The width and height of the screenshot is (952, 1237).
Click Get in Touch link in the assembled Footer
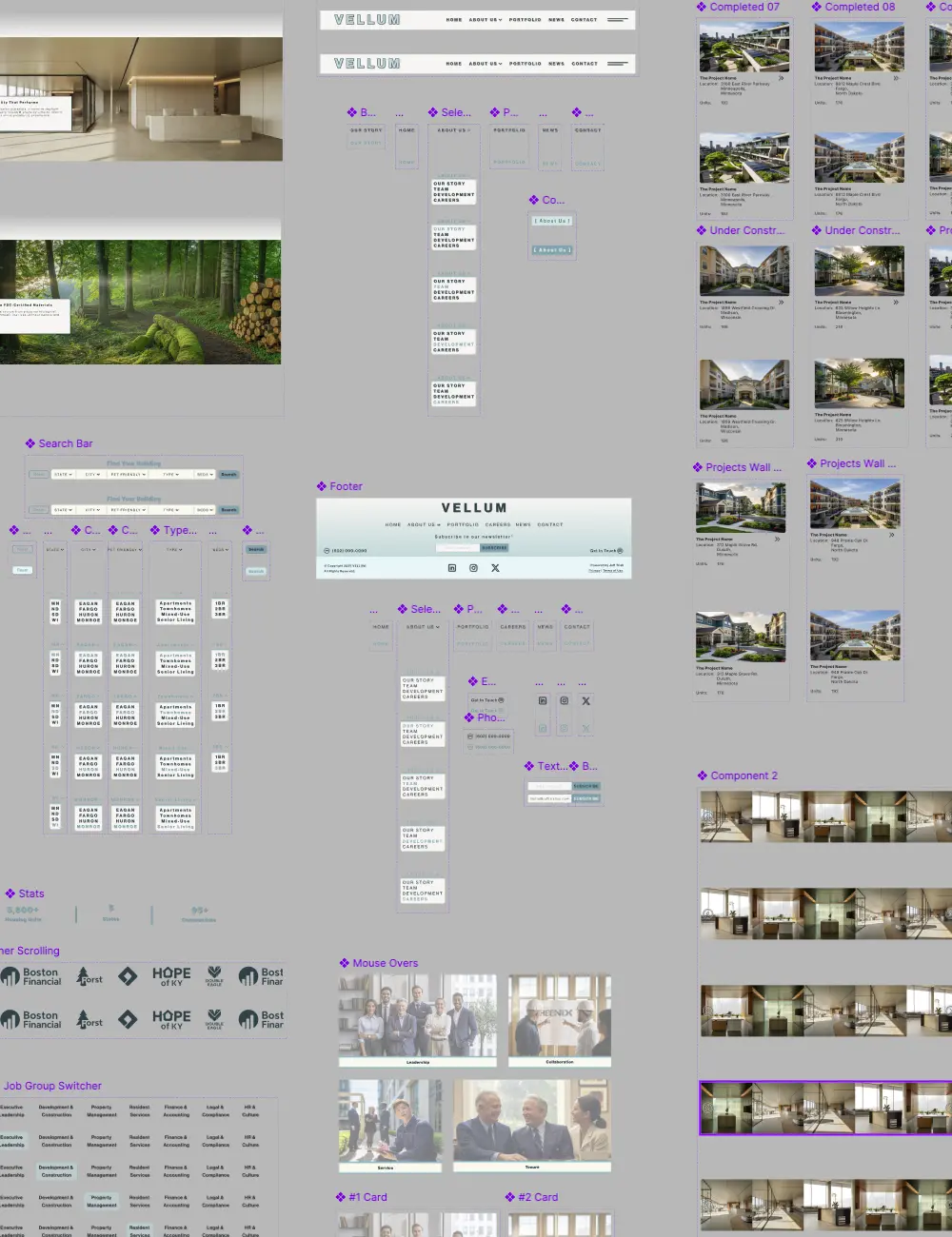(x=606, y=551)
